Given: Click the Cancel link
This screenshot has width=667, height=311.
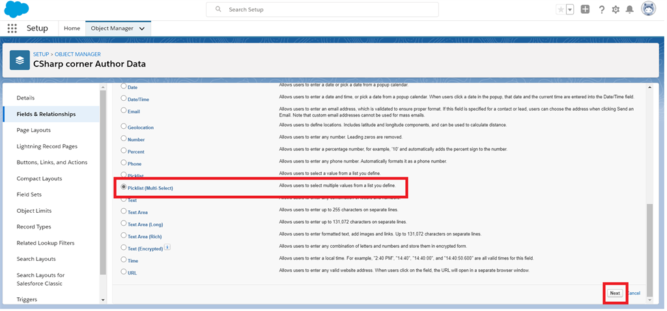Looking at the screenshot, I should 633,293.
